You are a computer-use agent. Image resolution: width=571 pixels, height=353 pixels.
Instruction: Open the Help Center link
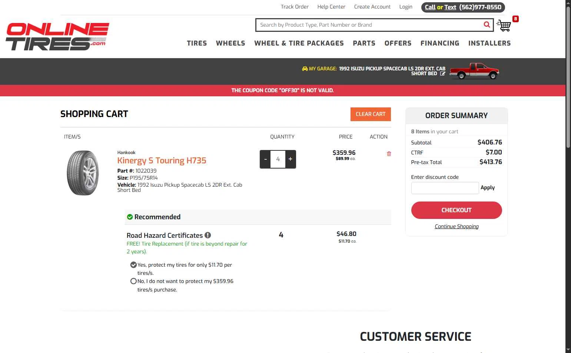pyautogui.click(x=331, y=7)
